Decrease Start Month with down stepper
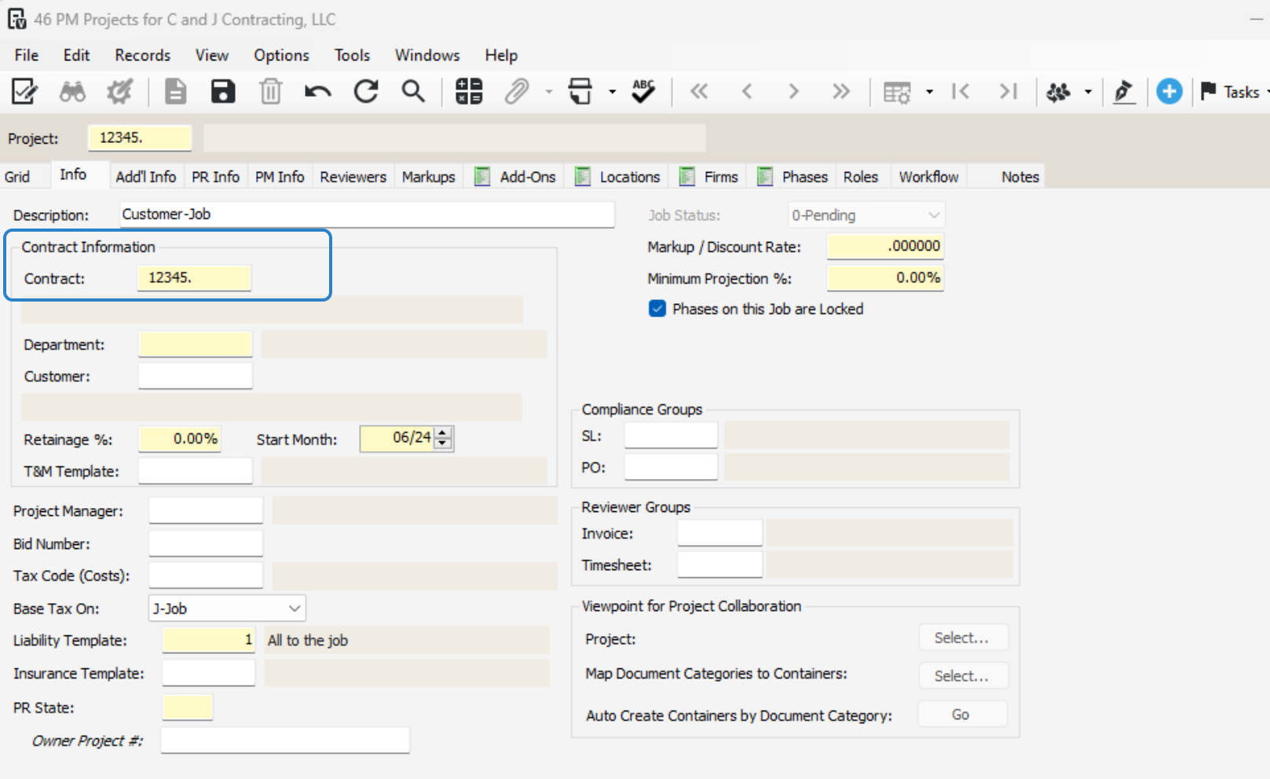Viewport: 1270px width, 779px height. pos(443,444)
